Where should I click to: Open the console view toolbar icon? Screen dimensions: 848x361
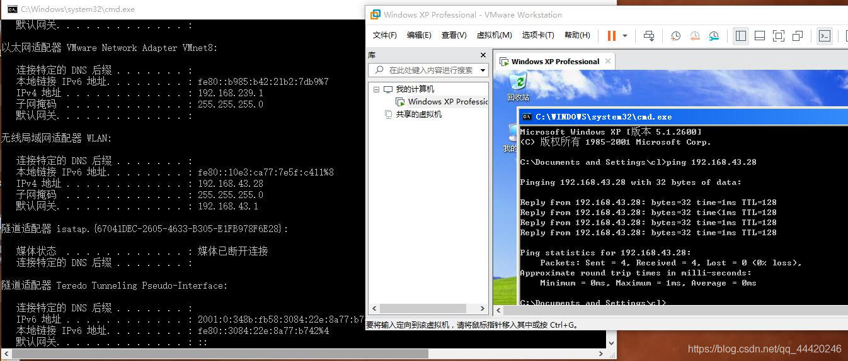point(825,36)
